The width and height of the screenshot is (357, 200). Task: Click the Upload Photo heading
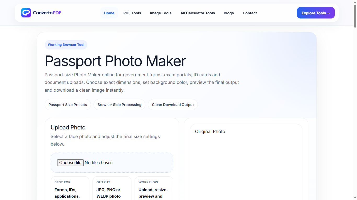68,127
